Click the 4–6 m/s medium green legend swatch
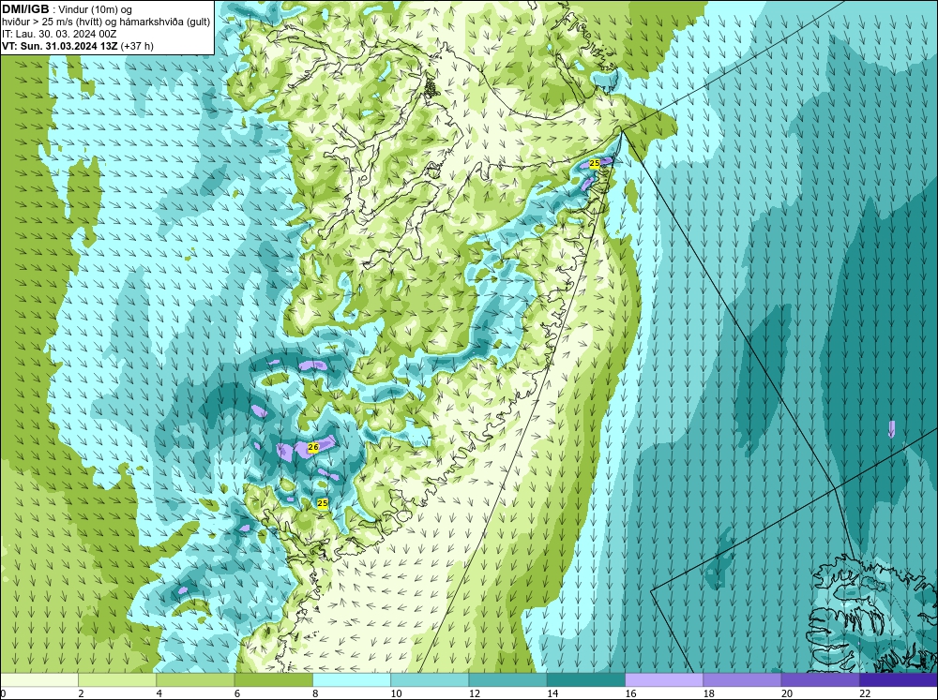Image resolution: width=938 pixels, height=700 pixels. [195, 680]
